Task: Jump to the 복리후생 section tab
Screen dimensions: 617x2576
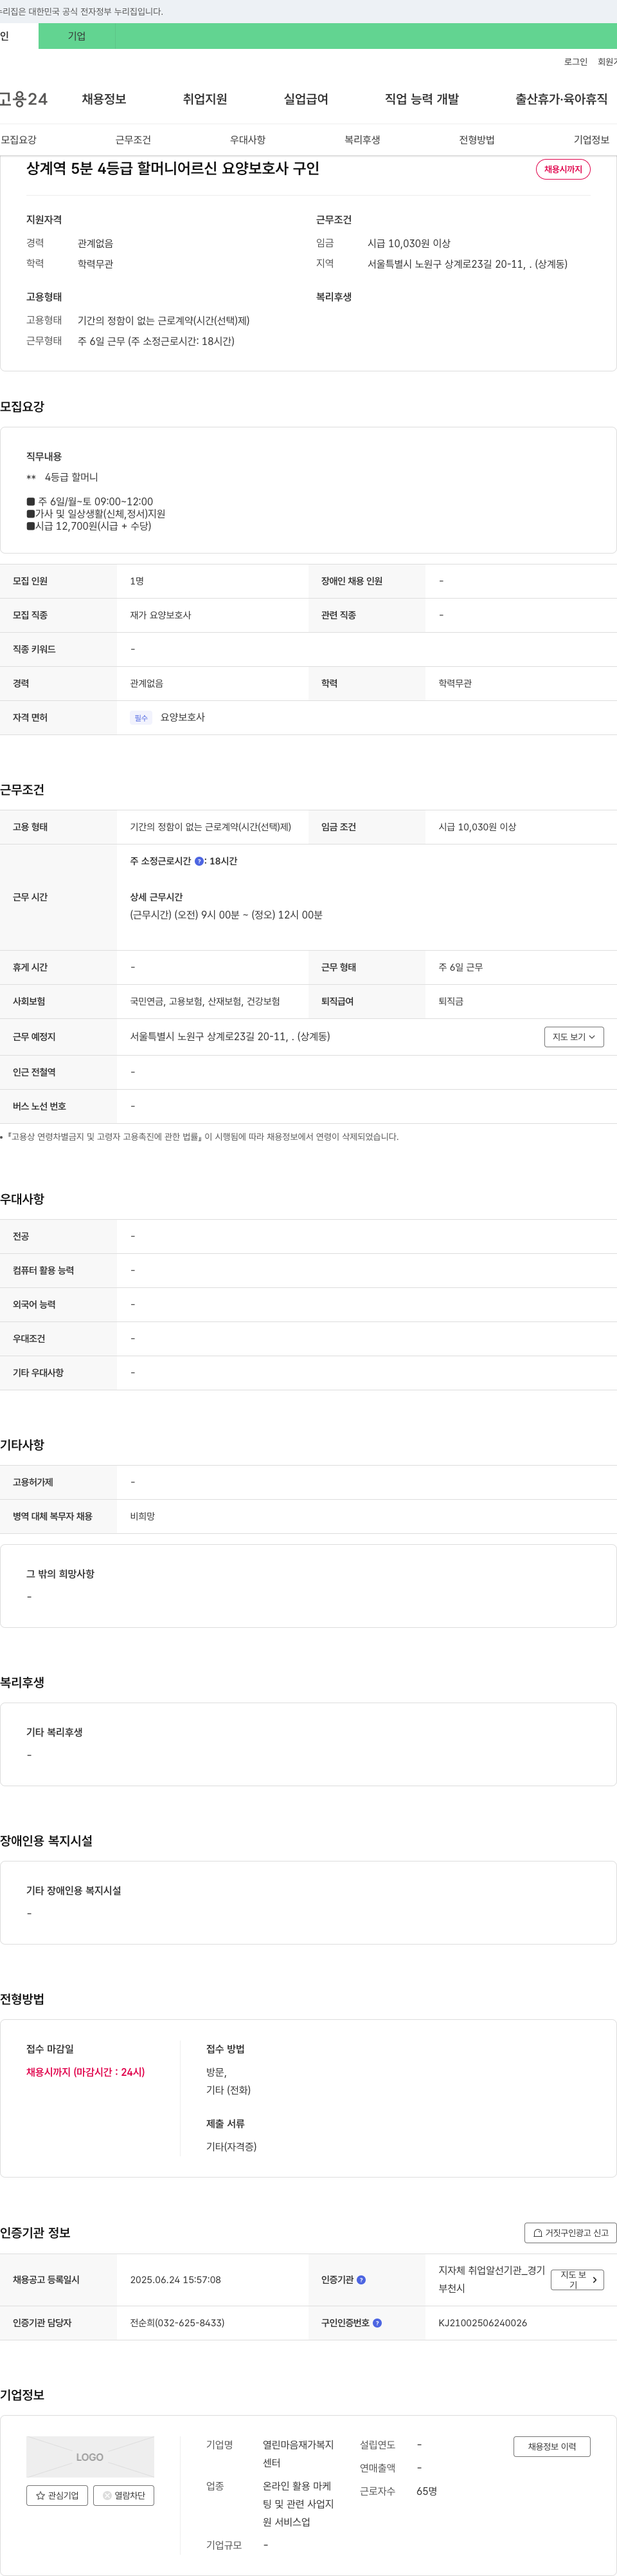Action: [362, 140]
